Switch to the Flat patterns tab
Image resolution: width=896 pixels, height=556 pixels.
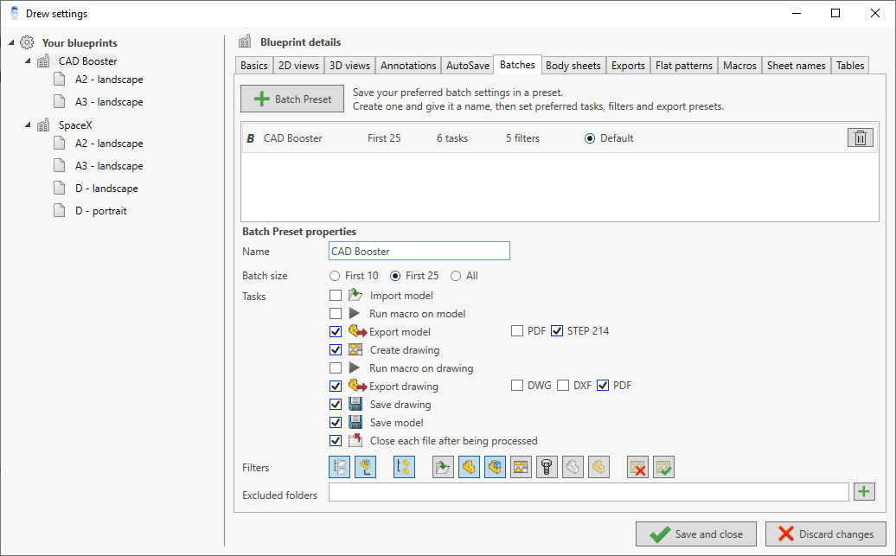pos(683,66)
